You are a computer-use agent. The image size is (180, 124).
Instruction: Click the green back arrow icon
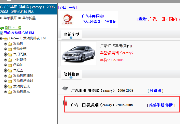2,28
